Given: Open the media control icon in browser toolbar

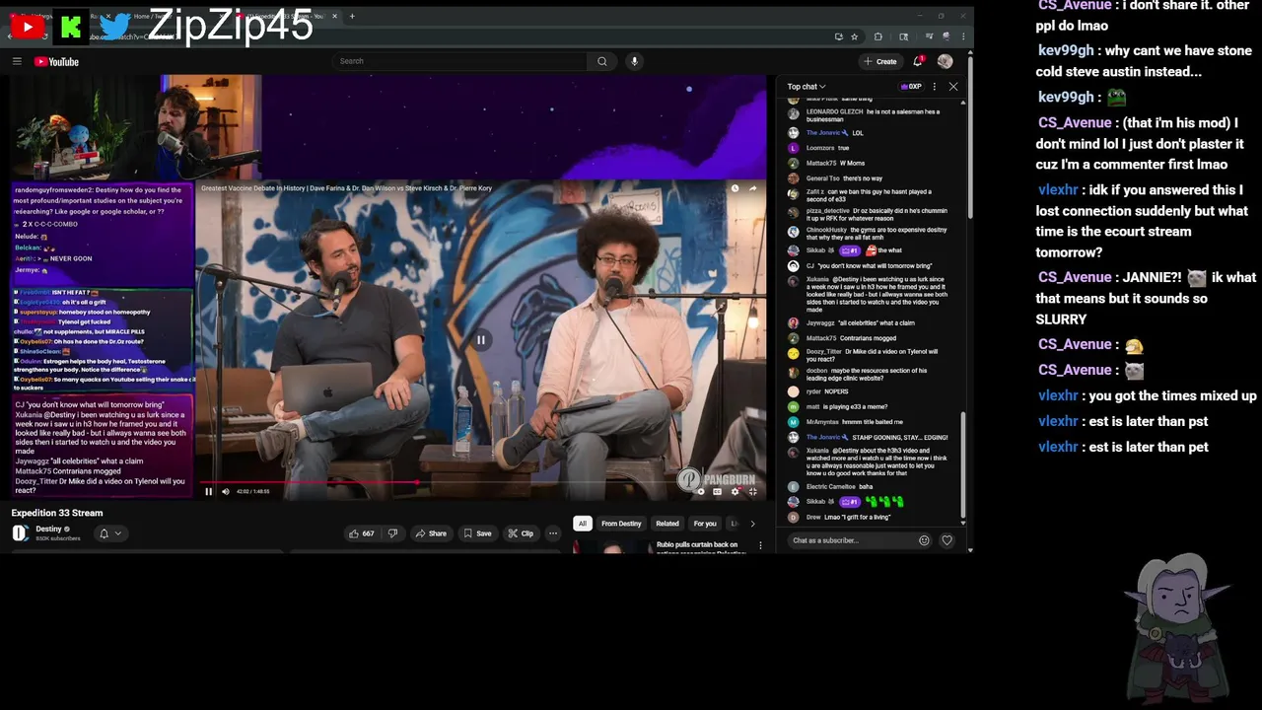Looking at the screenshot, I should pos(929,36).
